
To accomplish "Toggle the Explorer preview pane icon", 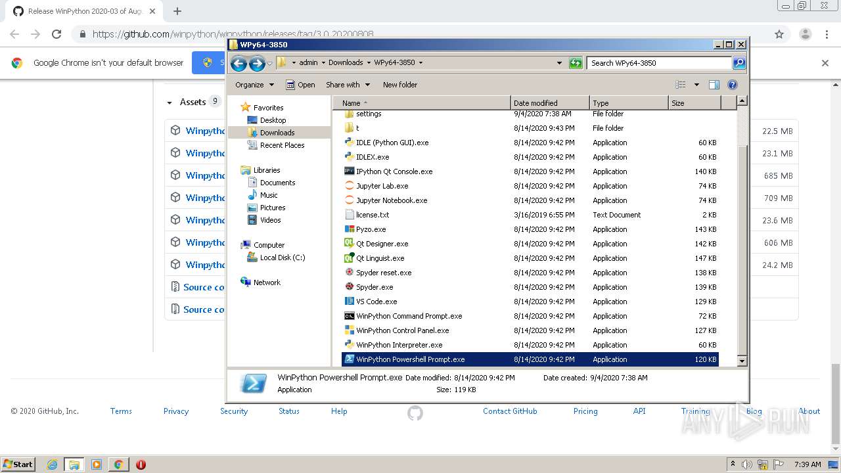I will pos(714,85).
